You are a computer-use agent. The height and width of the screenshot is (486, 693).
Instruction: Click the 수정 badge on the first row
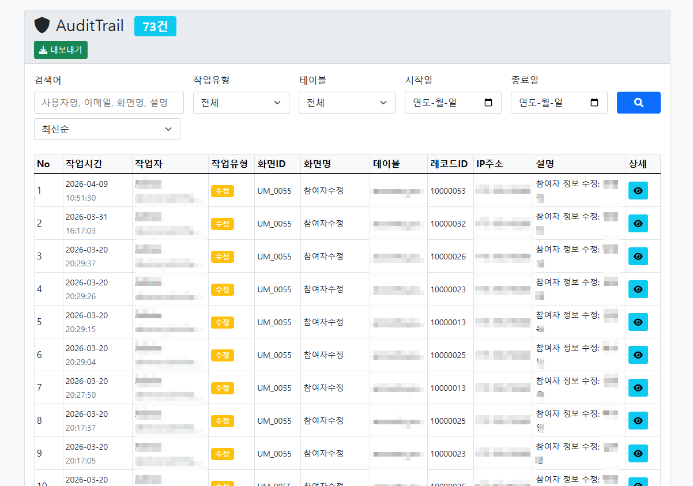tap(223, 190)
